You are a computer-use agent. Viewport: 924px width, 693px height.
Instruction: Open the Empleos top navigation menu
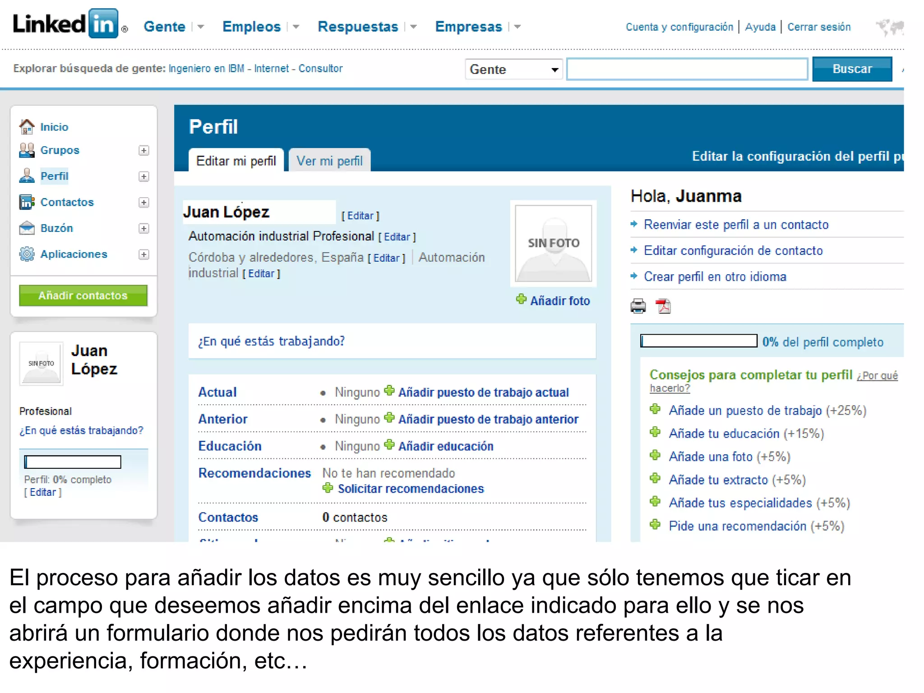point(251,27)
